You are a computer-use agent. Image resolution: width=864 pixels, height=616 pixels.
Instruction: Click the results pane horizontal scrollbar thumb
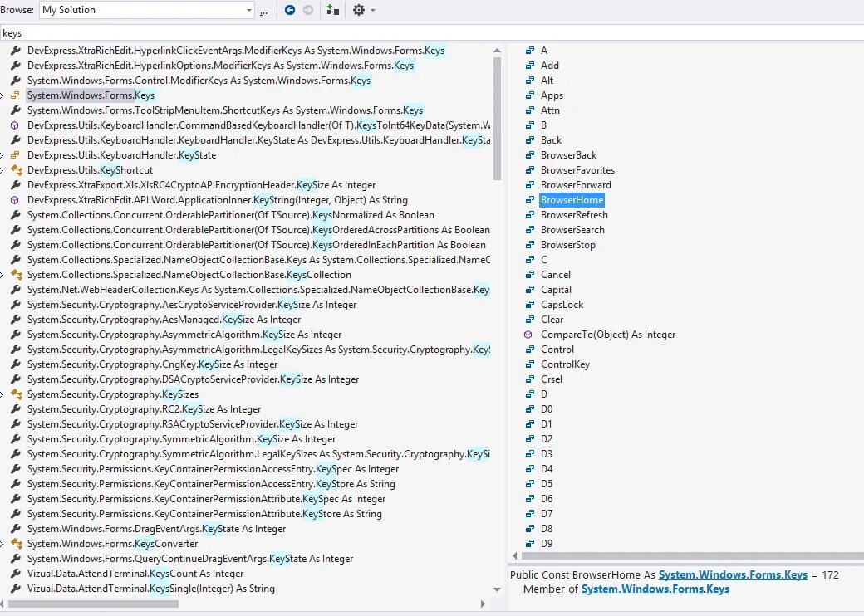94,604
